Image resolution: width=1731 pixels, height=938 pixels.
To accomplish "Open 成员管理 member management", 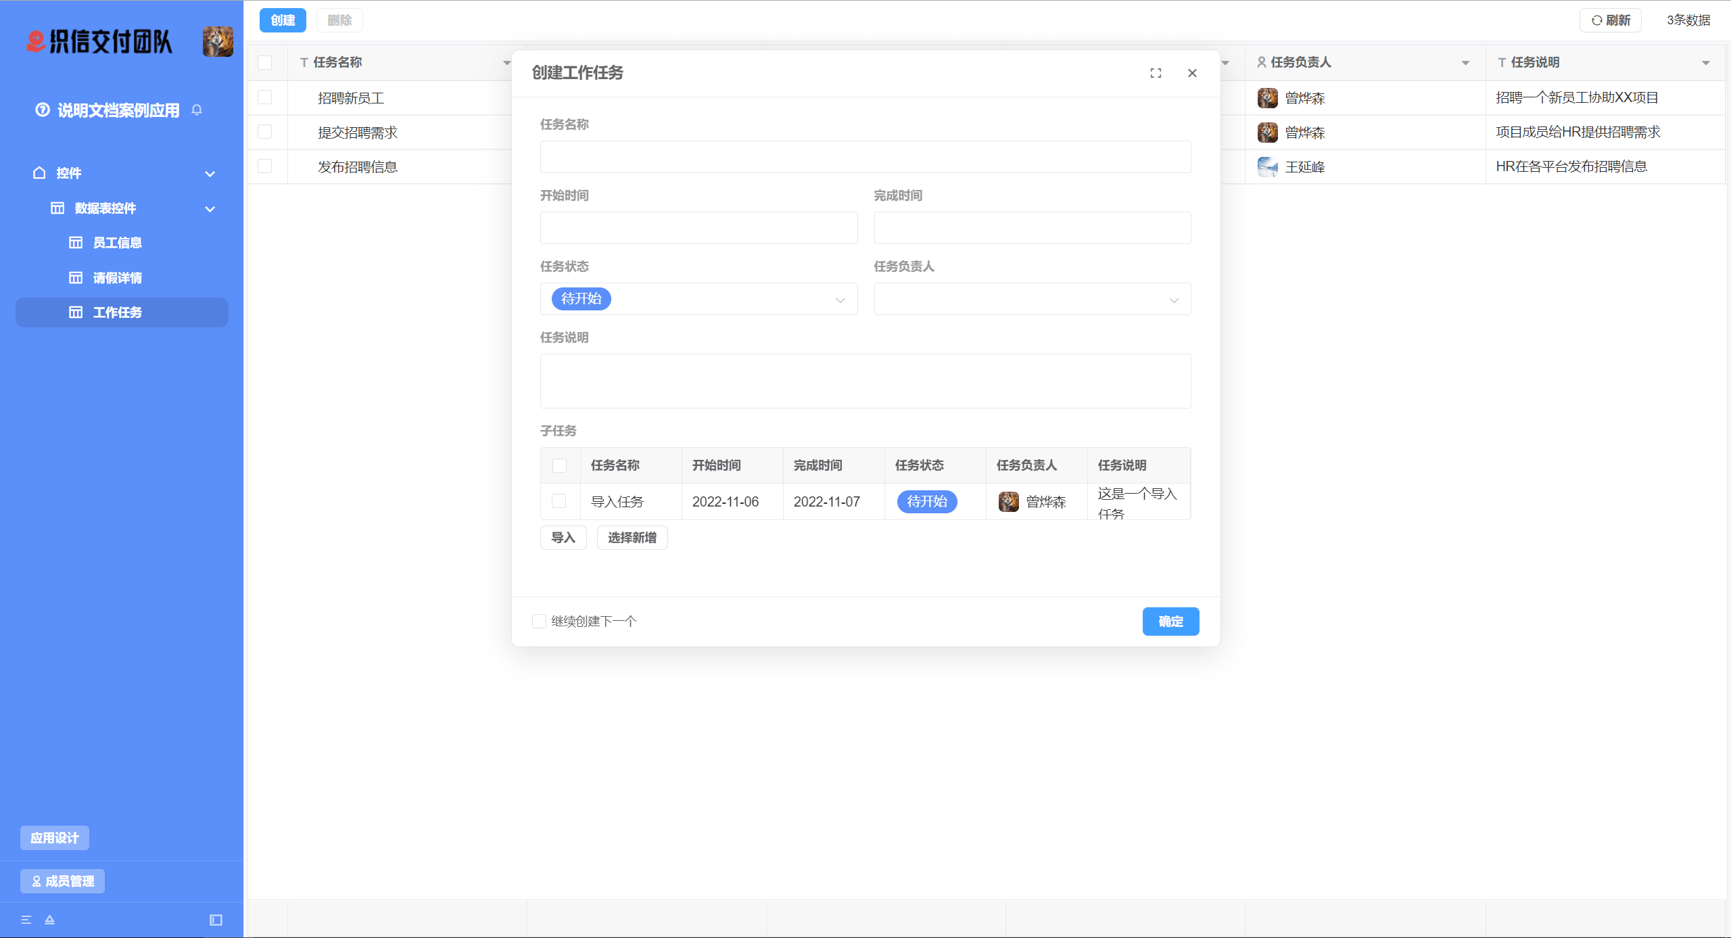I will [62, 881].
